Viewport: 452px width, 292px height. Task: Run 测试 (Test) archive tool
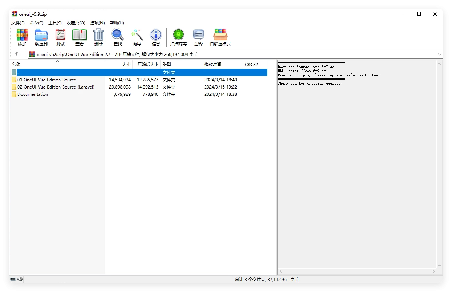pyautogui.click(x=60, y=37)
